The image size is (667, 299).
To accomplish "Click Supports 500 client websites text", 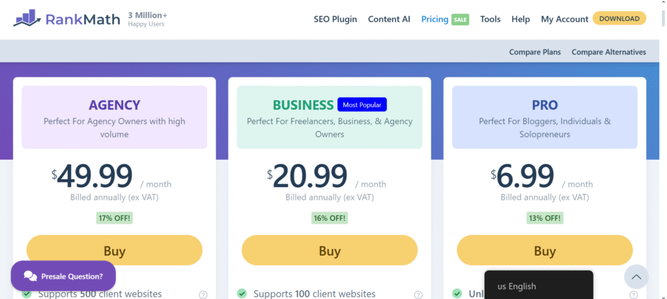I will coord(100,294).
